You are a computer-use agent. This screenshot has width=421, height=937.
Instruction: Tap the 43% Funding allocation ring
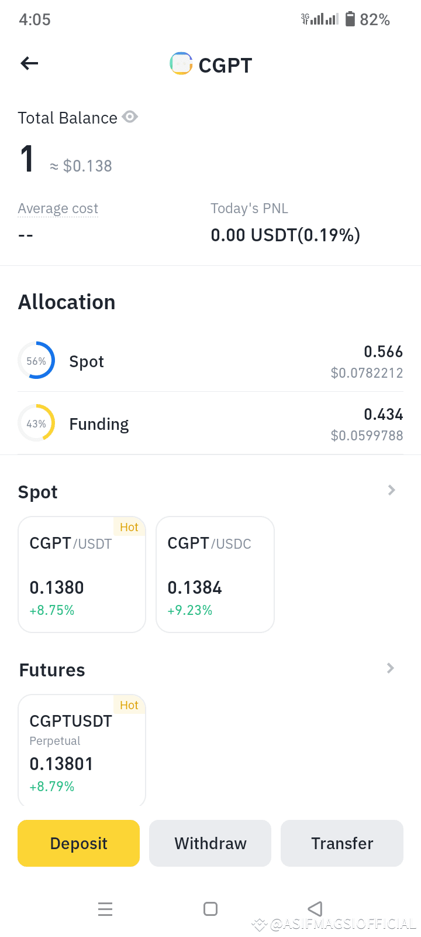pos(36,423)
